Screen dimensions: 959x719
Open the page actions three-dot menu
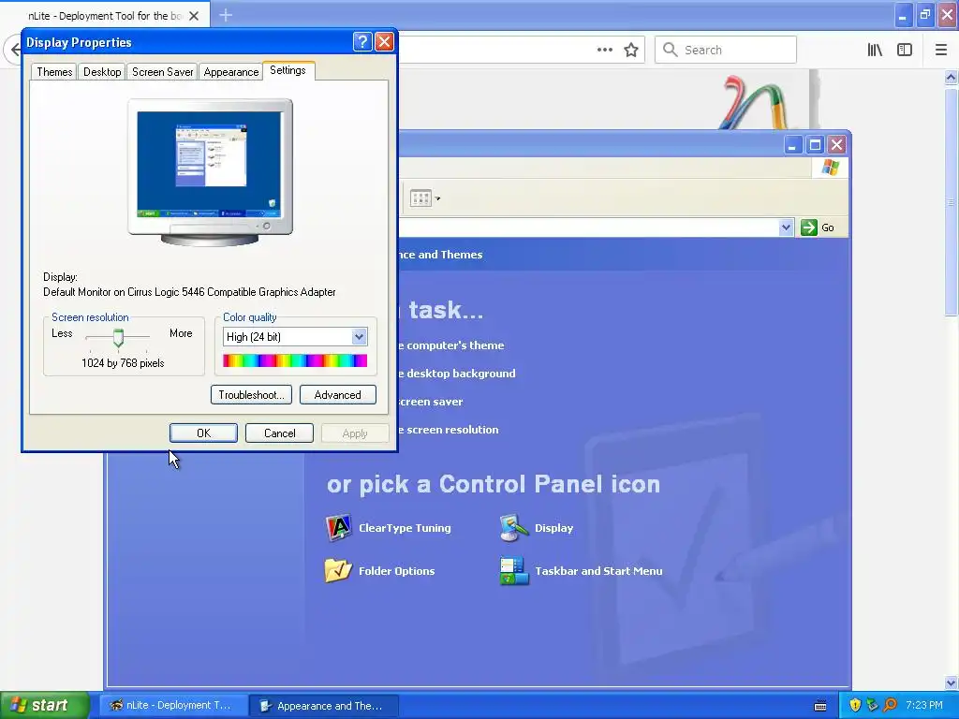(604, 51)
